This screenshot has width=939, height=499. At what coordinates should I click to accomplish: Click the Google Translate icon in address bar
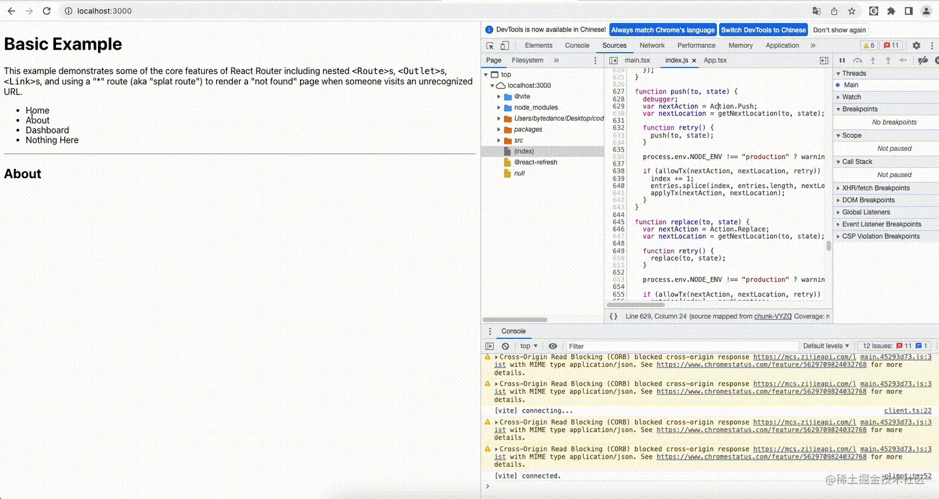pyautogui.click(x=817, y=11)
